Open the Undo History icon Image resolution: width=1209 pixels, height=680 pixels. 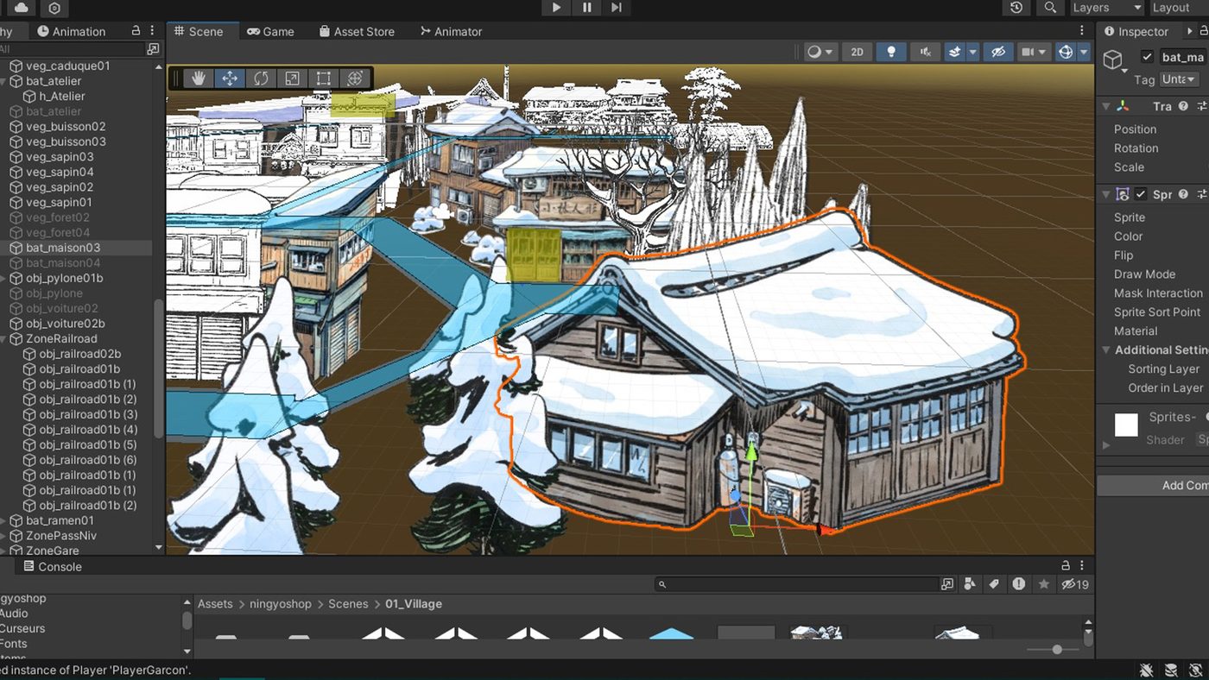(x=1016, y=7)
